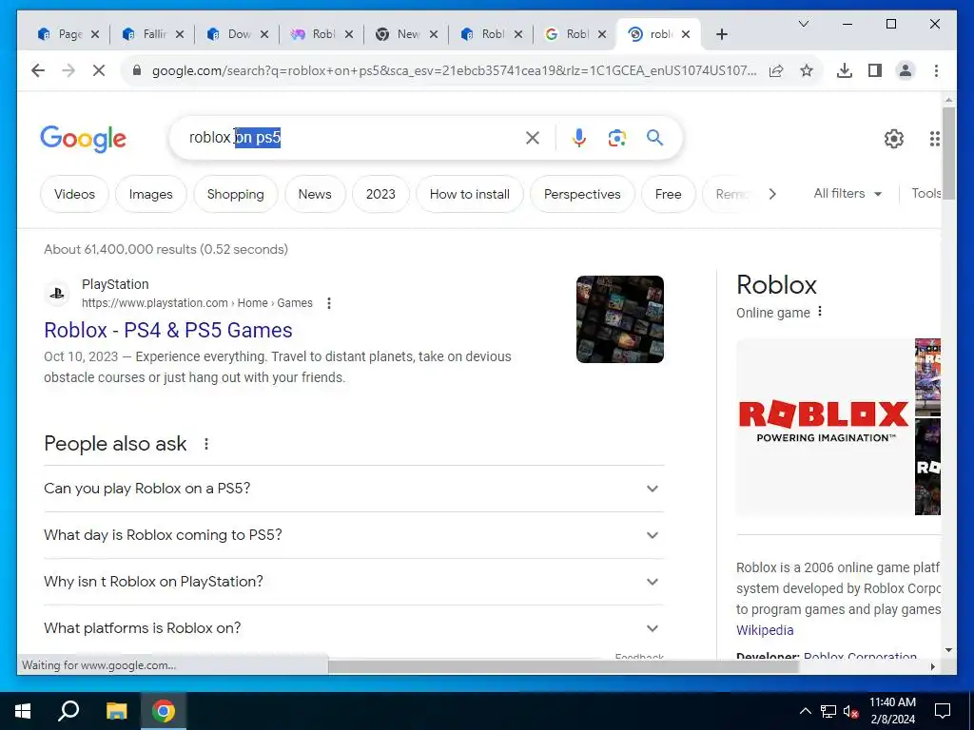
Task: Open the All filters dropdown
Action: pos(847,194)
